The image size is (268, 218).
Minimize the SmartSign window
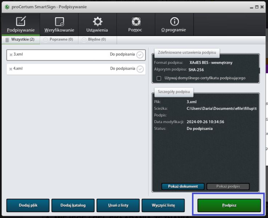(251, 7)
